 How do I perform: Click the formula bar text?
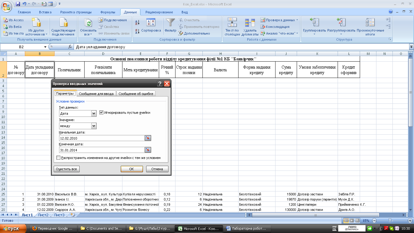100,47
